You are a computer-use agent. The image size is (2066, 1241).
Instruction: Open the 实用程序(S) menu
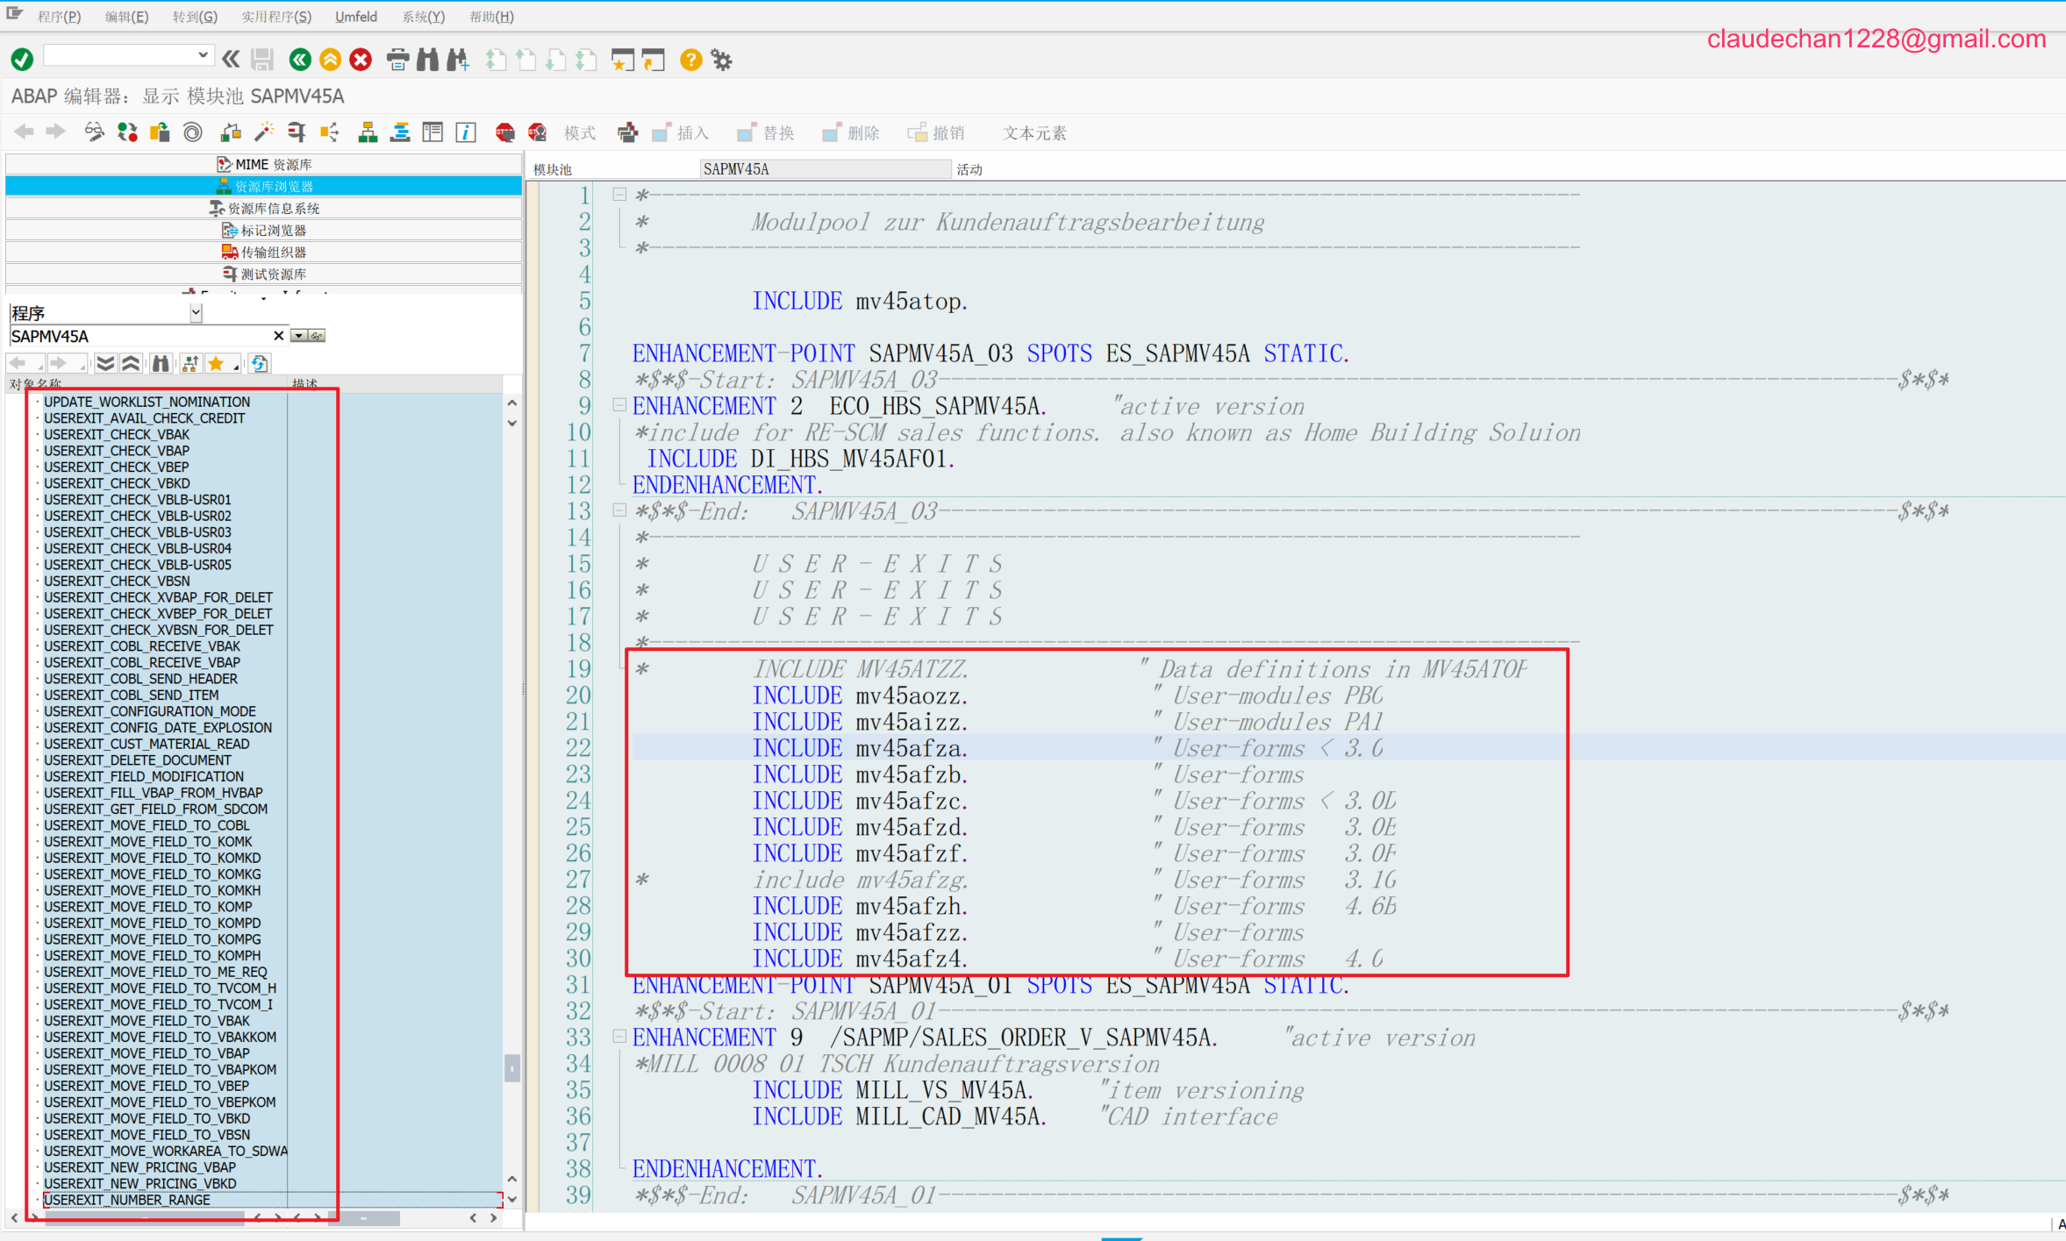[275, 17]
